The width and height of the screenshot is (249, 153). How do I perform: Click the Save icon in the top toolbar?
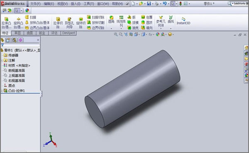[x=149, y=3]
